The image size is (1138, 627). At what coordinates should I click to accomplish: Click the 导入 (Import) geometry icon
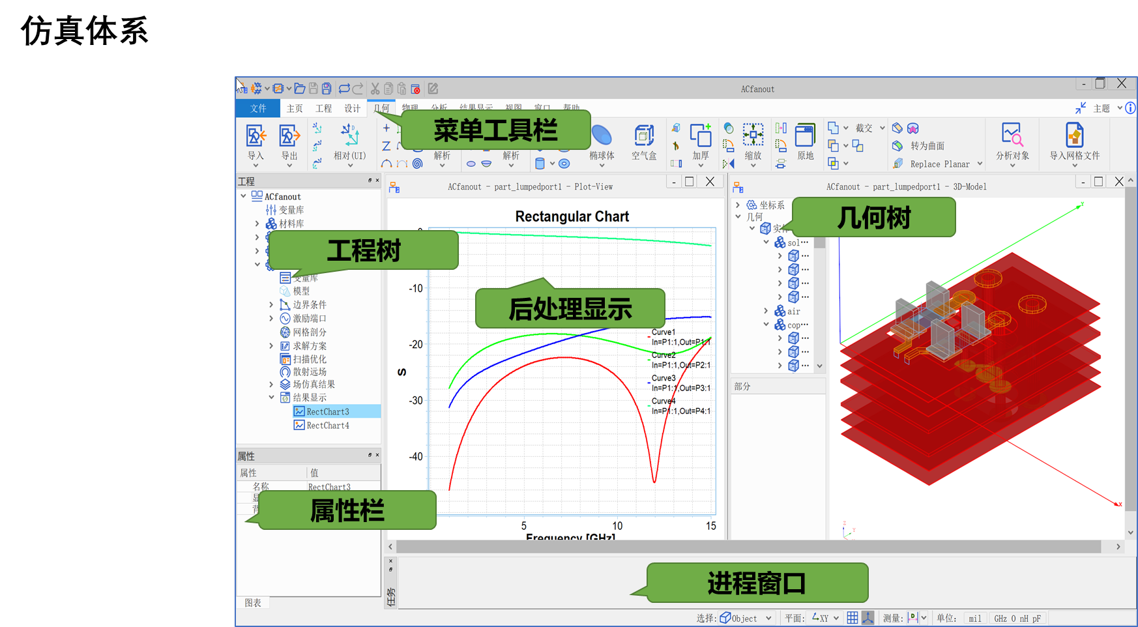pos(255,136)
